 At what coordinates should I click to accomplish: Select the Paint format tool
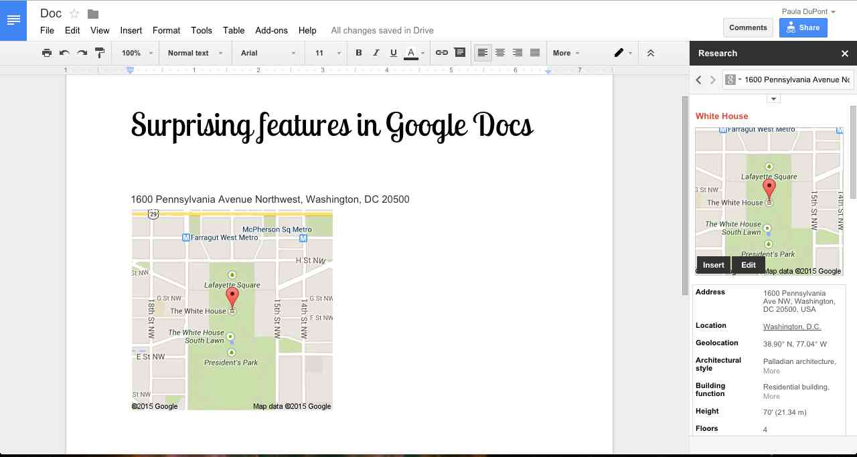pos(99,53)
